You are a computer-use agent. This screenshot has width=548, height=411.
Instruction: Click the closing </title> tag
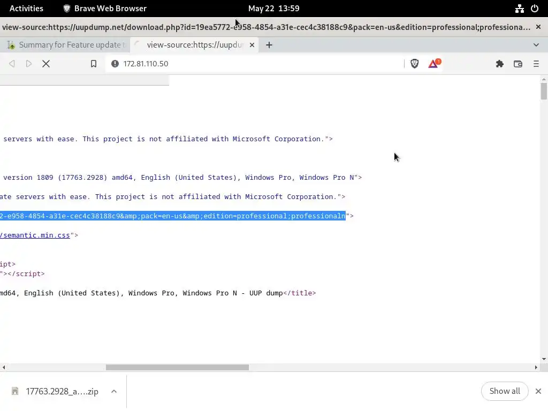pos(300,293)
